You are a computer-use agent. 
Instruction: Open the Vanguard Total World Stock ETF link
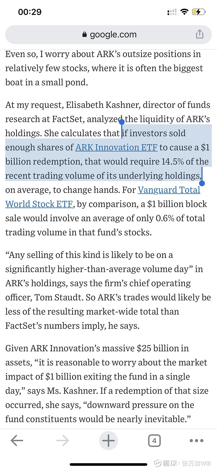(x=169, y=190)
